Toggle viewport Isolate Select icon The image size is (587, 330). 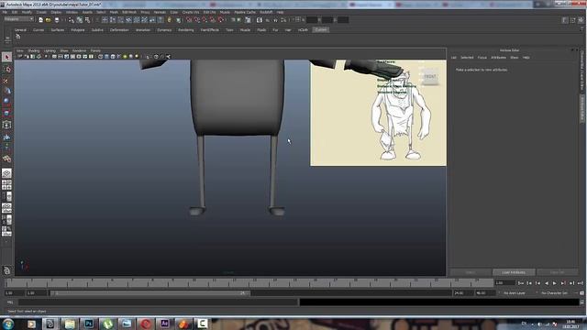click(149, 57)
